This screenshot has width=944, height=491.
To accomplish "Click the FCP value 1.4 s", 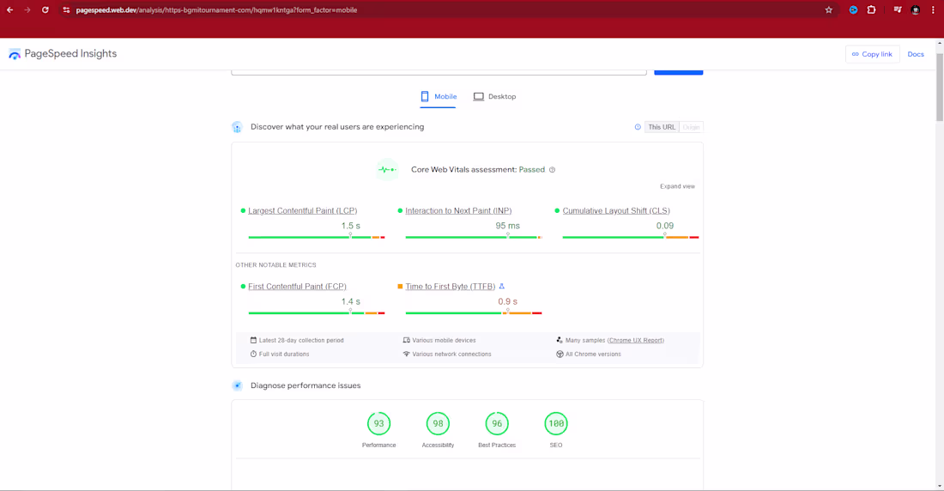I will (x=350, y=302).
